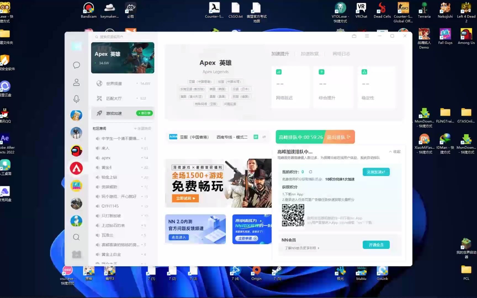Join the 只打新加坡 community room

click(123, 216)
